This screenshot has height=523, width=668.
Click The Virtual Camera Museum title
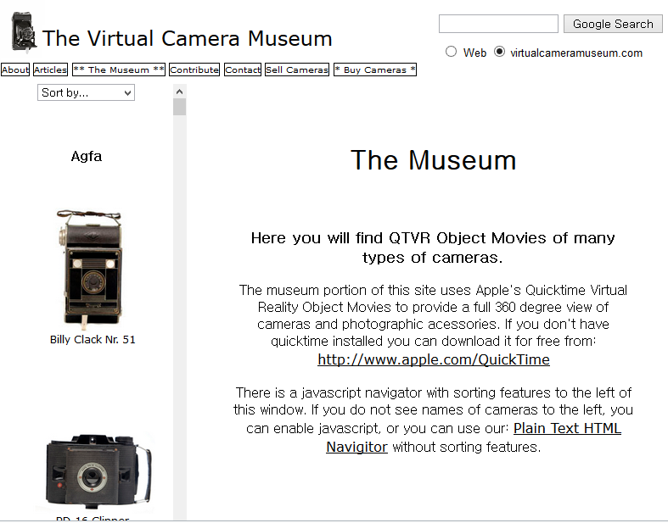coord(187,38)
